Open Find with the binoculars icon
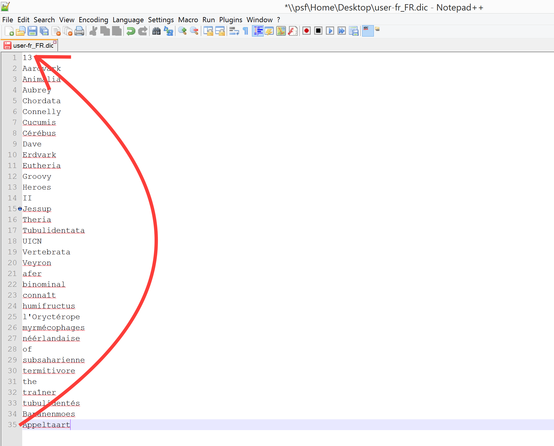The image size is (554, 446). (156, 31)
